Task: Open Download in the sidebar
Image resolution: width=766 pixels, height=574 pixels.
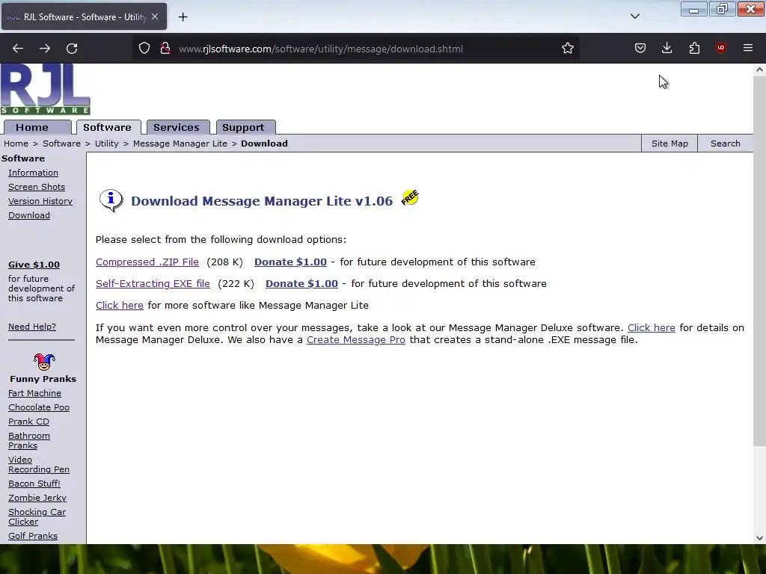Action: point(29,215)
